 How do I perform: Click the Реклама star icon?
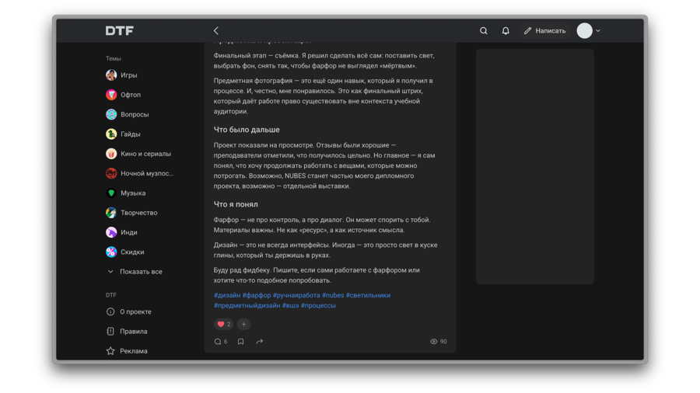click(x=110, y=350)
